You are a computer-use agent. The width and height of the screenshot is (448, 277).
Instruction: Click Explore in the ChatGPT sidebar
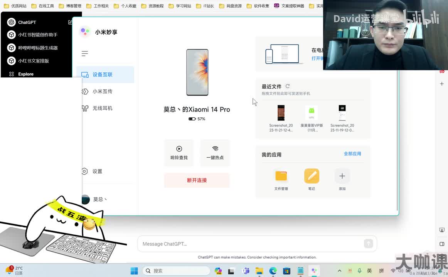point(25,74)
